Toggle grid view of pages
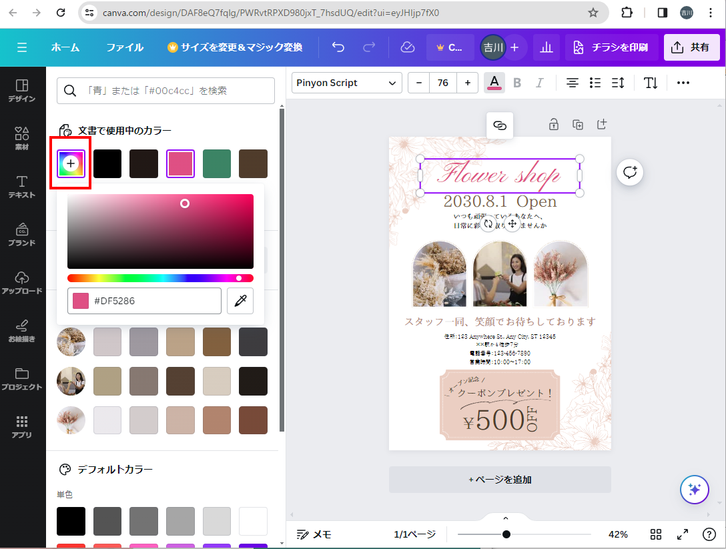The image size is (726, 549). [656, 534]
